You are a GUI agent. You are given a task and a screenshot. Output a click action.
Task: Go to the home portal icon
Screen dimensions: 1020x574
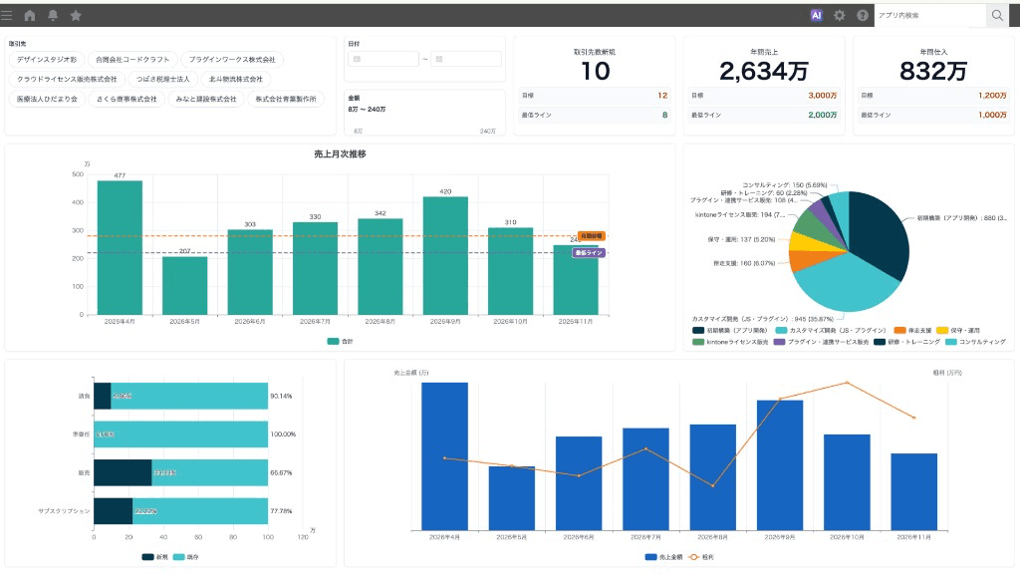click(x=29, y=15)
